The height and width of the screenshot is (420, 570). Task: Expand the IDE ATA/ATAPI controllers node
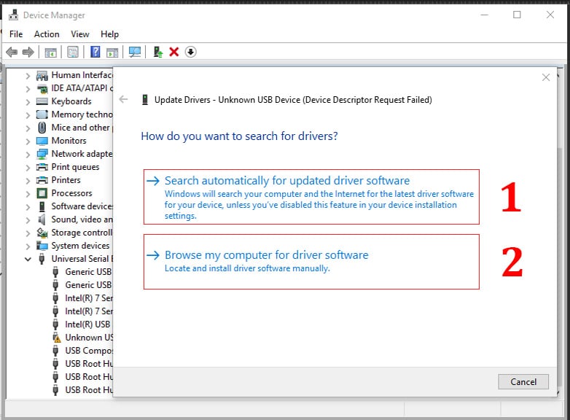(x=28, y=89)
